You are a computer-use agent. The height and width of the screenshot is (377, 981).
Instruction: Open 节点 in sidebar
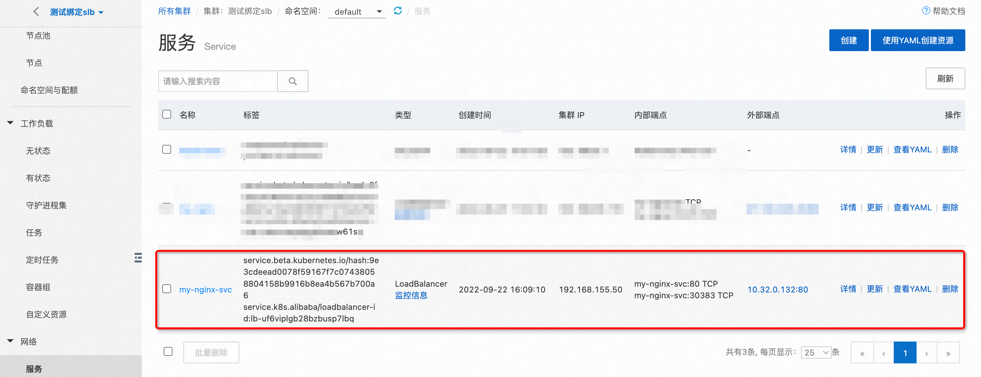(34, 63)
